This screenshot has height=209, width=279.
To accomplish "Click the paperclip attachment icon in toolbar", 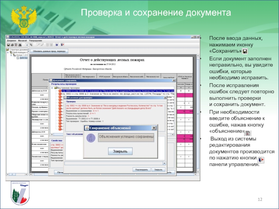I will click(x=27, y=45).
